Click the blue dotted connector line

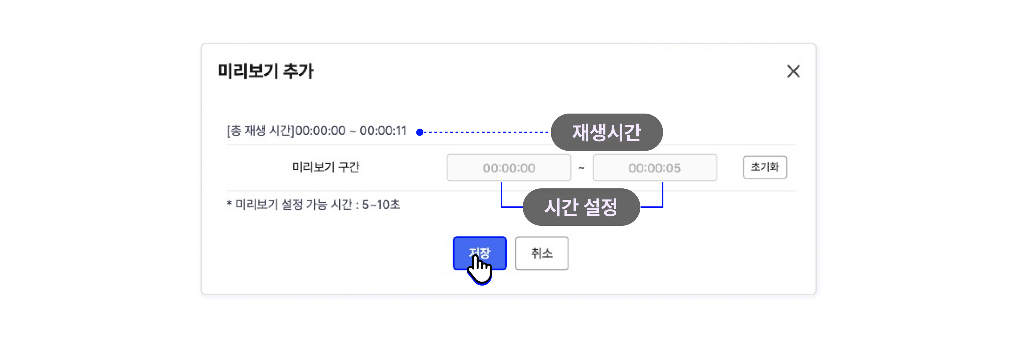pos(486,132)
